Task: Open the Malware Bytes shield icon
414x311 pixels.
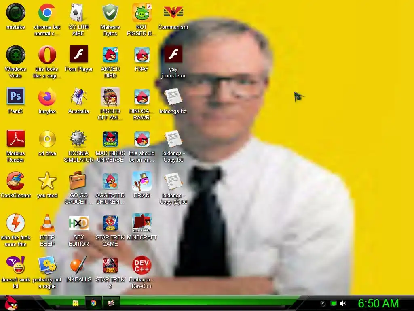Action: click(x=110, y=13)
